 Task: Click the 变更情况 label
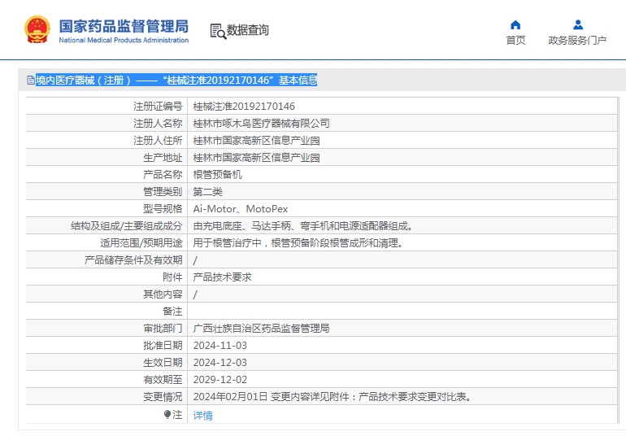coord(163,397)
